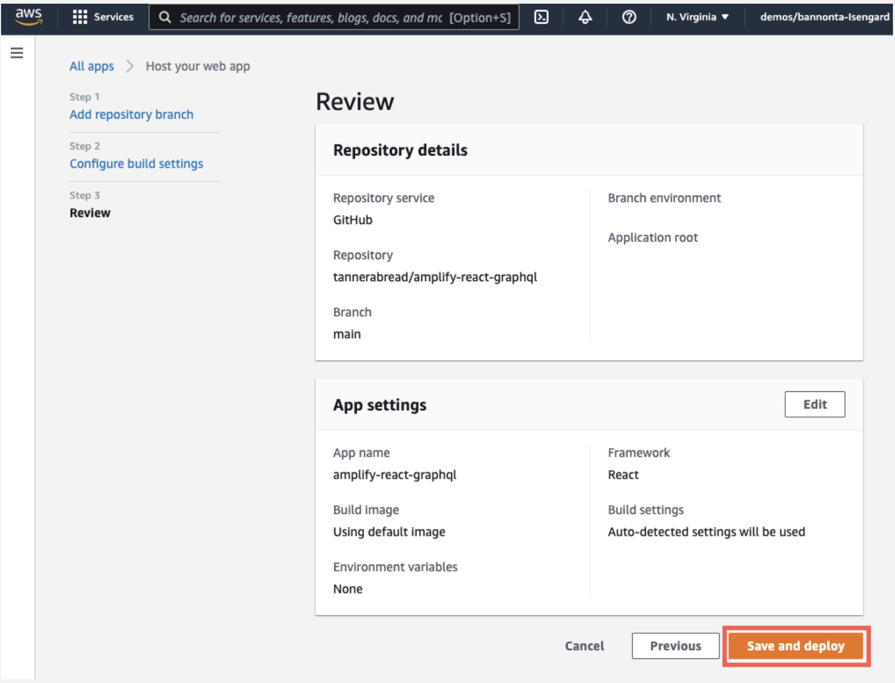The height and width of the screenshot is (683, 895).
Task: Select Host your web app breadcrumb
Action: (198, 66)
